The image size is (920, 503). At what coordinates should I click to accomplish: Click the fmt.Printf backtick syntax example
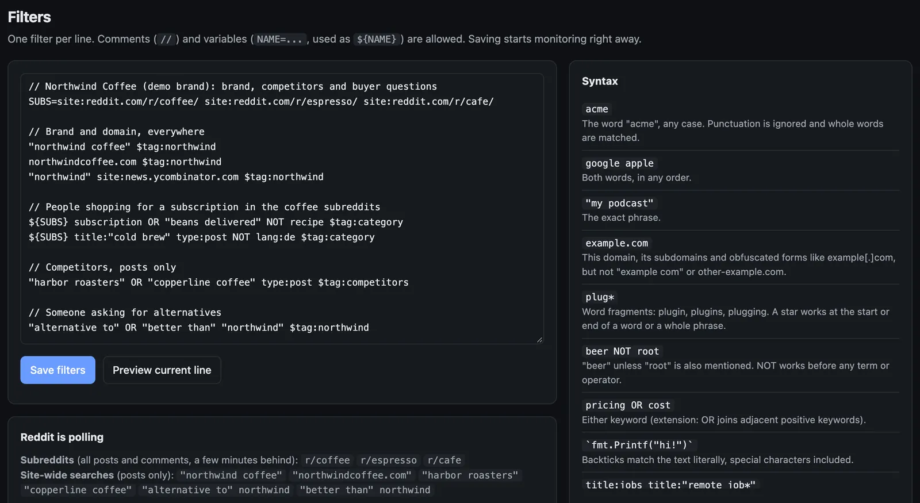point(639,445)
